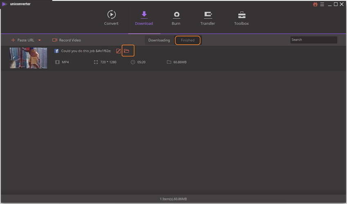Open file location folder icon

pyautogui.click(x=126, y=51)
